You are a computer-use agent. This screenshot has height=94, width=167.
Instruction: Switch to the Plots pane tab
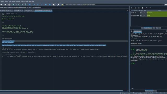[x=154, y=28]
